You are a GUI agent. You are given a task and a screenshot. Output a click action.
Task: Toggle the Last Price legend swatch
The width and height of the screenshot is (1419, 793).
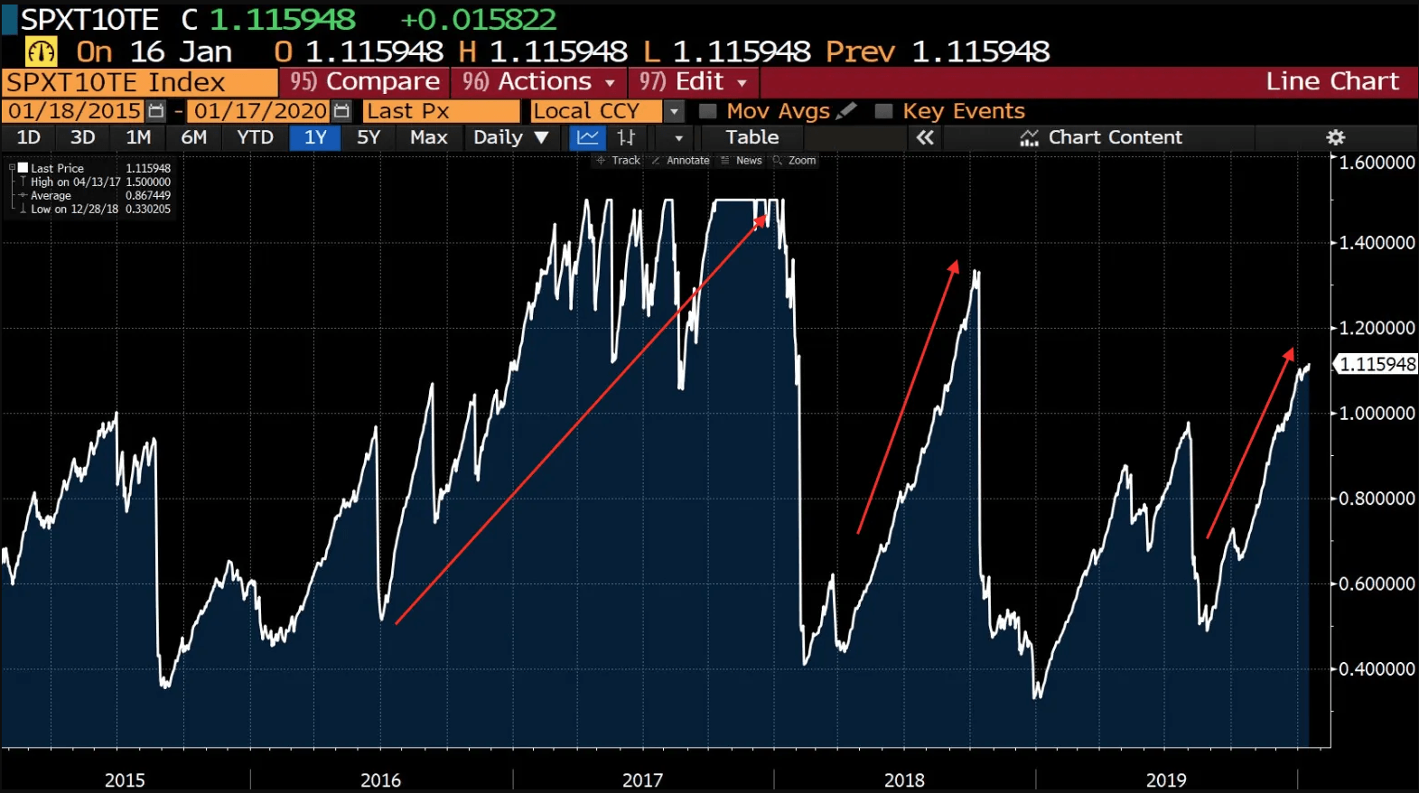[23, 168]
